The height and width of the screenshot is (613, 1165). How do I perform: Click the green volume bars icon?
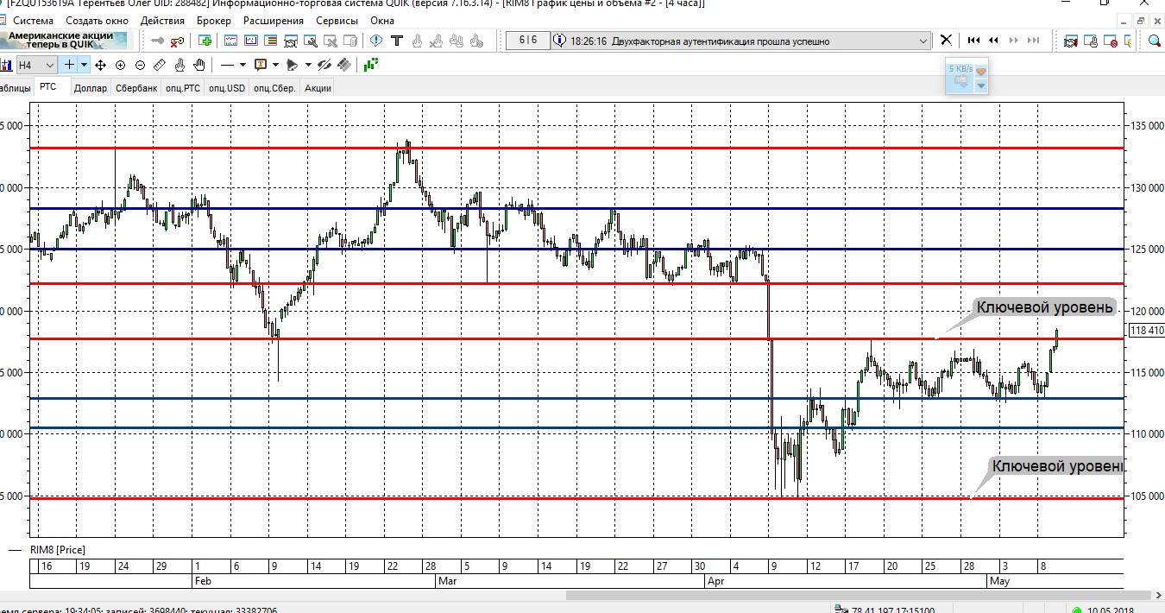pos(371,65)
